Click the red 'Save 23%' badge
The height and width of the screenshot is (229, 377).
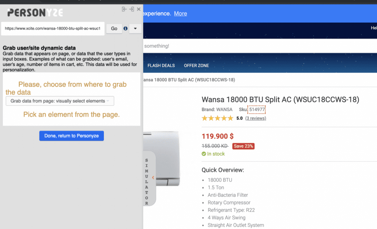point(244,146)
